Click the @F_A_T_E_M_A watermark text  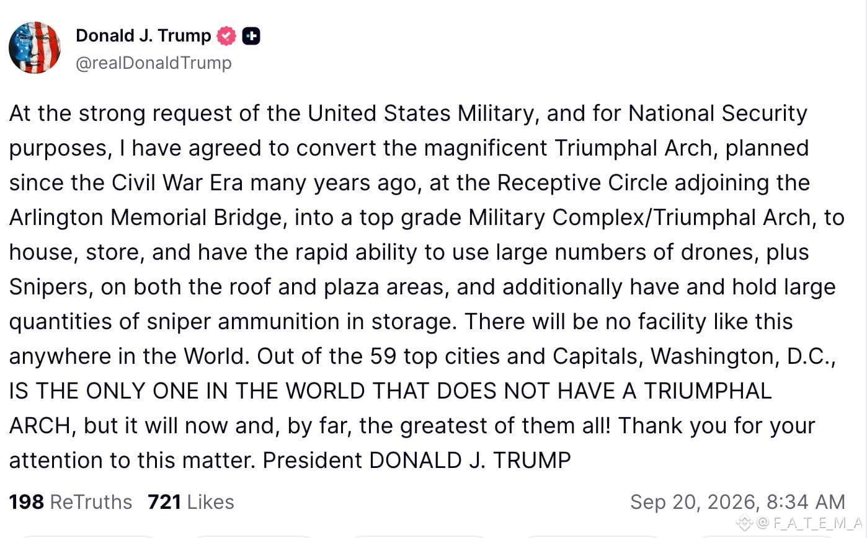809,522
